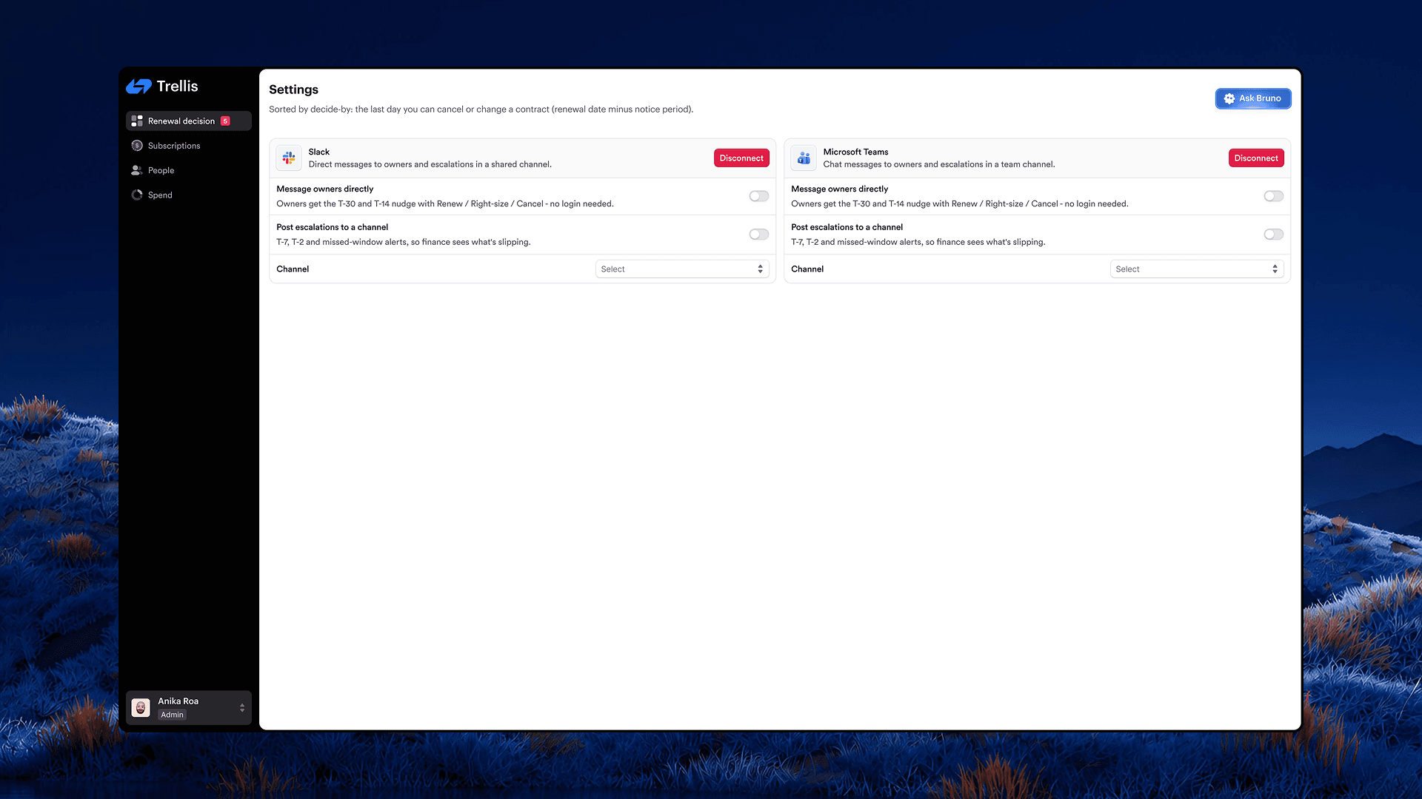Click the Trellis logo icon
This screenshot has width=1422, height=799.
[x=138, y=87]
